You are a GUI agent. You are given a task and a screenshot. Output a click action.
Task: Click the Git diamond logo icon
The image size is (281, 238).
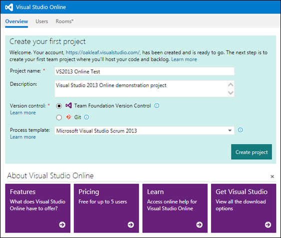pyautogui.click(x=68, y=117)
